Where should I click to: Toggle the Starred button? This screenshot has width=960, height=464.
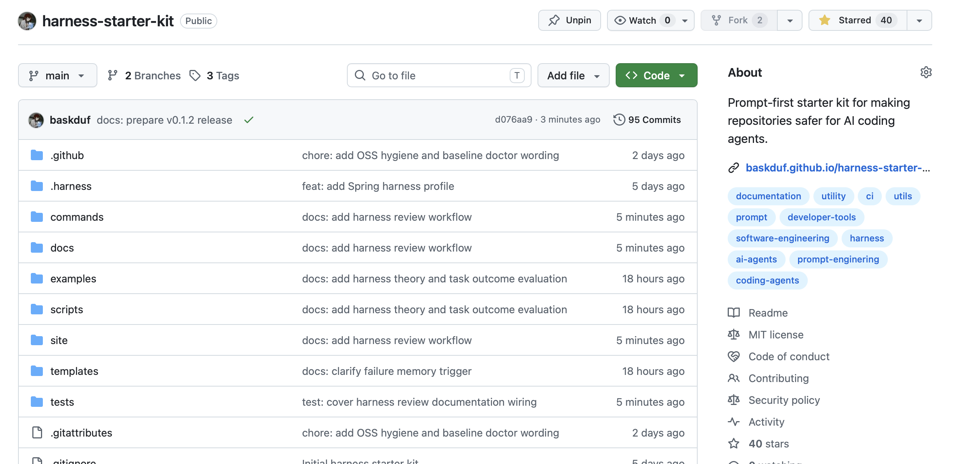[x=857, y=20]
